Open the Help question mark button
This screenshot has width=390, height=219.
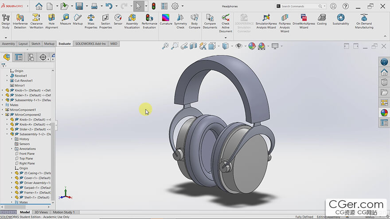click(x=346, y=6)
